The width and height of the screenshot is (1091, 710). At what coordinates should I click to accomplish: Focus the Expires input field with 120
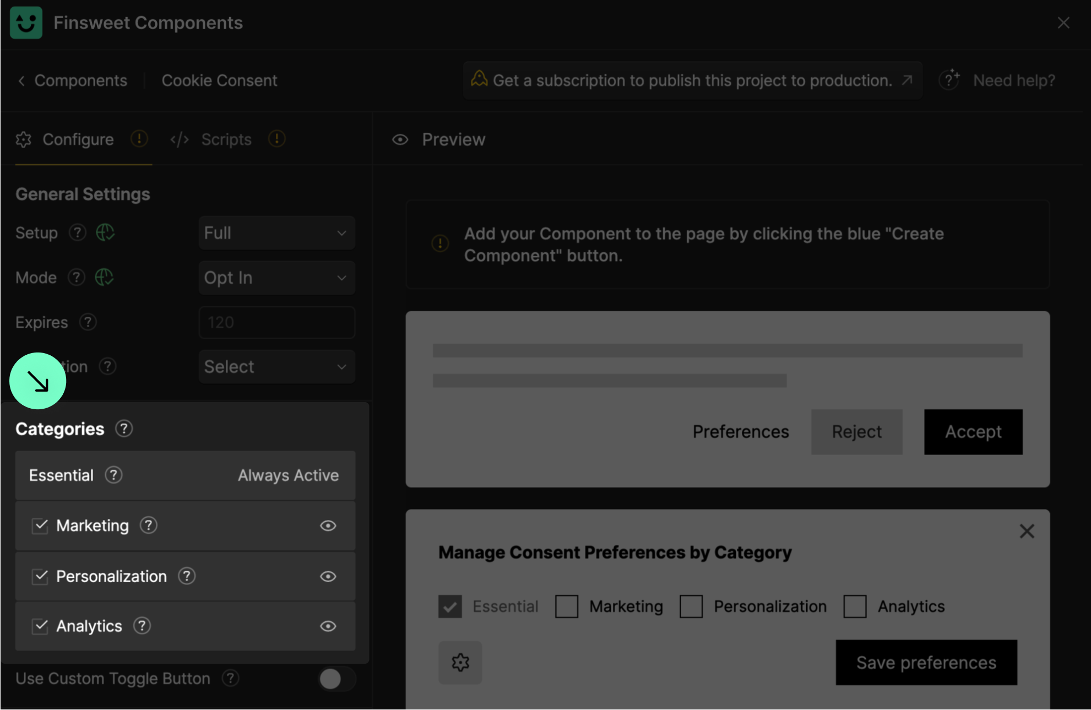[276, 322]
